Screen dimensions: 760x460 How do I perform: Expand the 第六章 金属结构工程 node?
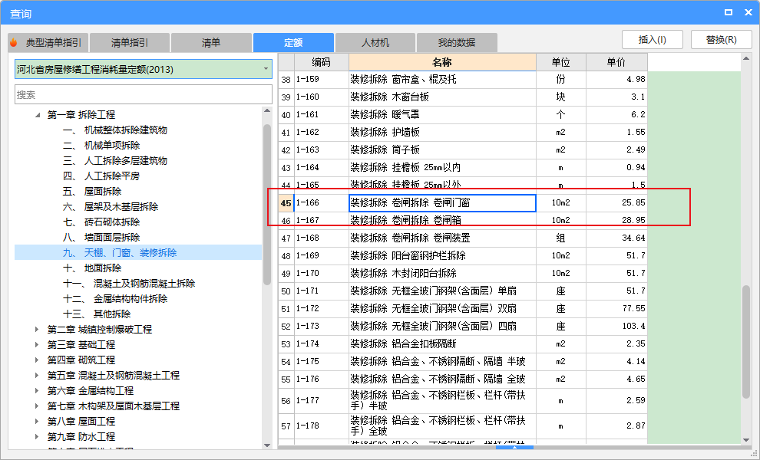38,390
